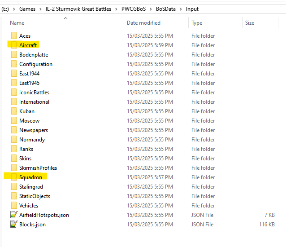Click the 5:57 PM date of Squadron
The height and width of the screenshot is (247, 286).
150,177
